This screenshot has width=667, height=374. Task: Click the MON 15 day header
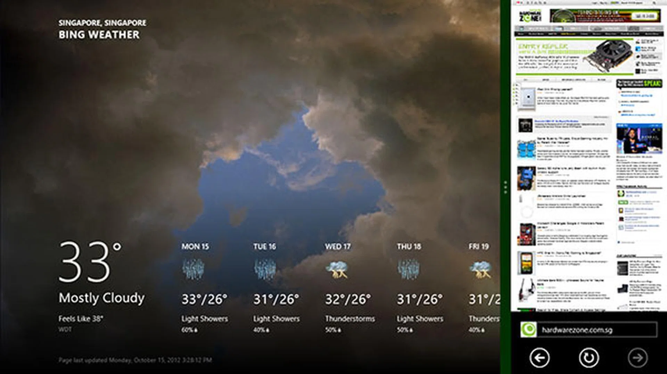click(x=195, y=246)
